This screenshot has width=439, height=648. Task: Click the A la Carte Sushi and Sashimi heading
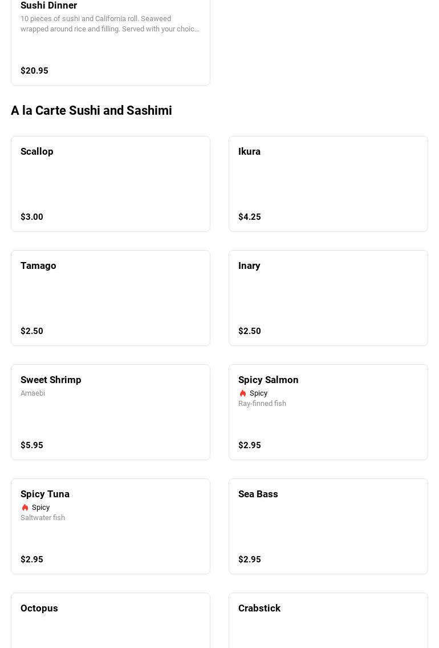pos(91,110)
